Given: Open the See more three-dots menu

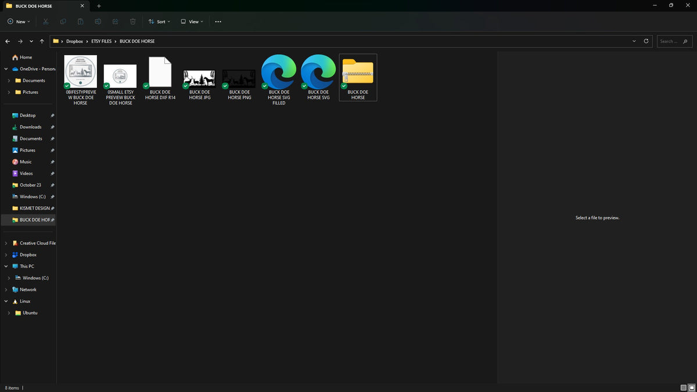Looking at the screenshot, I should 218,21.
